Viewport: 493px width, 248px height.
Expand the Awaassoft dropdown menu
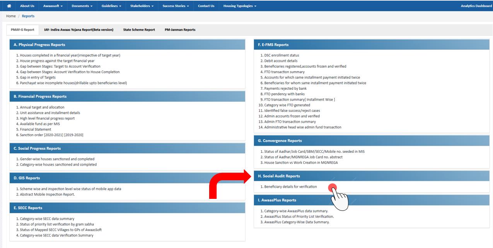tap(53, 5)
